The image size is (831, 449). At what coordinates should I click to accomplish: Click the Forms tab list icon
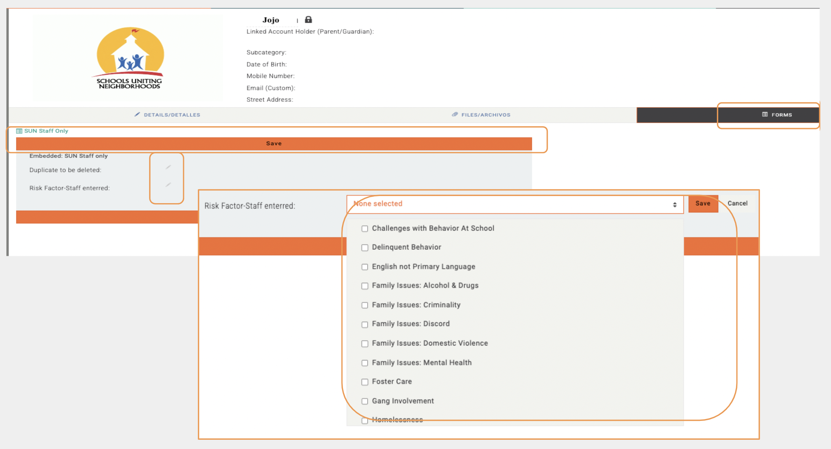pos(765,115)
